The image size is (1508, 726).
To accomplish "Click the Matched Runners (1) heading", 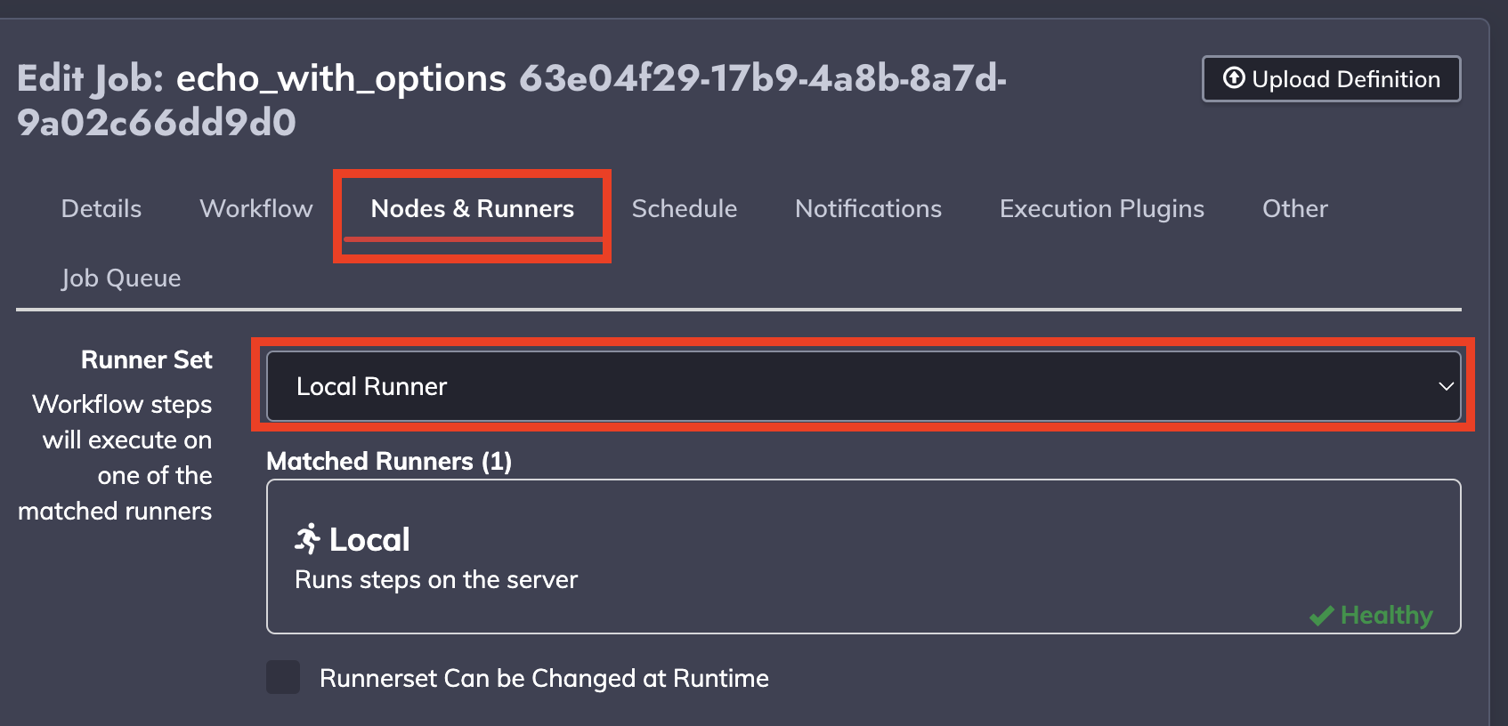I will point(389,461).
